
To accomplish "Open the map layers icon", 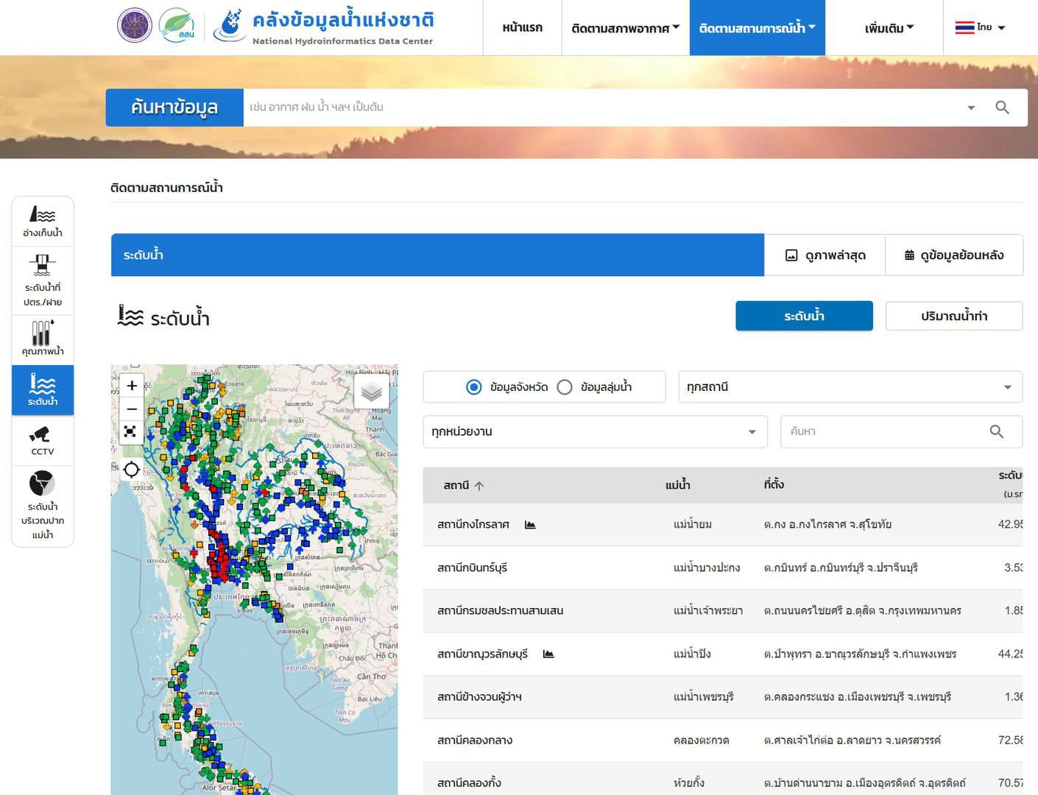I will point(372,392).
